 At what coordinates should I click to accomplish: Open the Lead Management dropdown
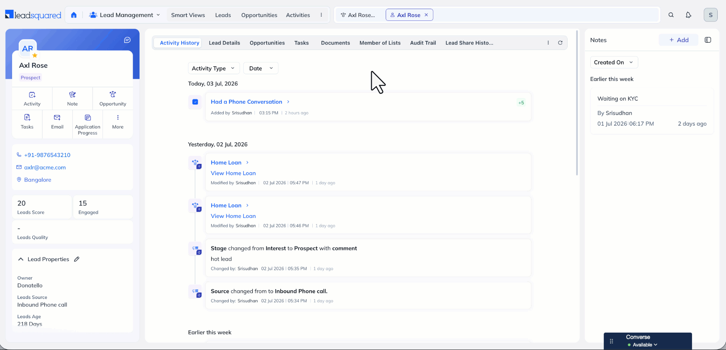(124, 15)
